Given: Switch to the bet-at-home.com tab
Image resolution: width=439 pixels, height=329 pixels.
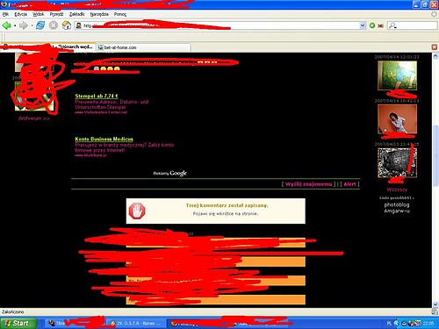Looking at the screenshot, I should click(143, 47).
